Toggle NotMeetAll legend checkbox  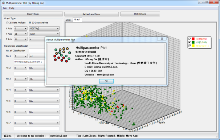190,39
